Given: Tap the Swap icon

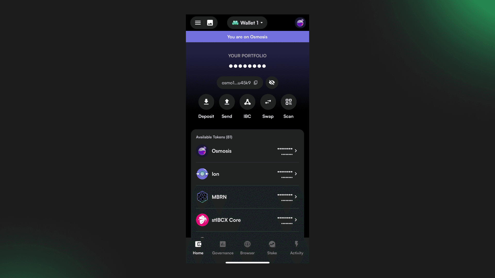Looking at the screenshot, I should coord(268,102).
